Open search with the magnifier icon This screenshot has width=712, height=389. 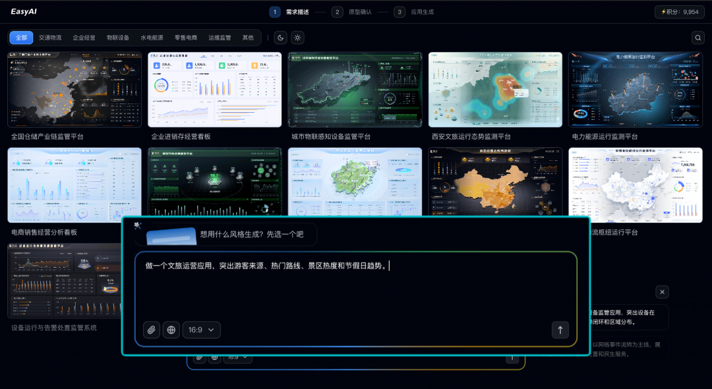point(698,38)
